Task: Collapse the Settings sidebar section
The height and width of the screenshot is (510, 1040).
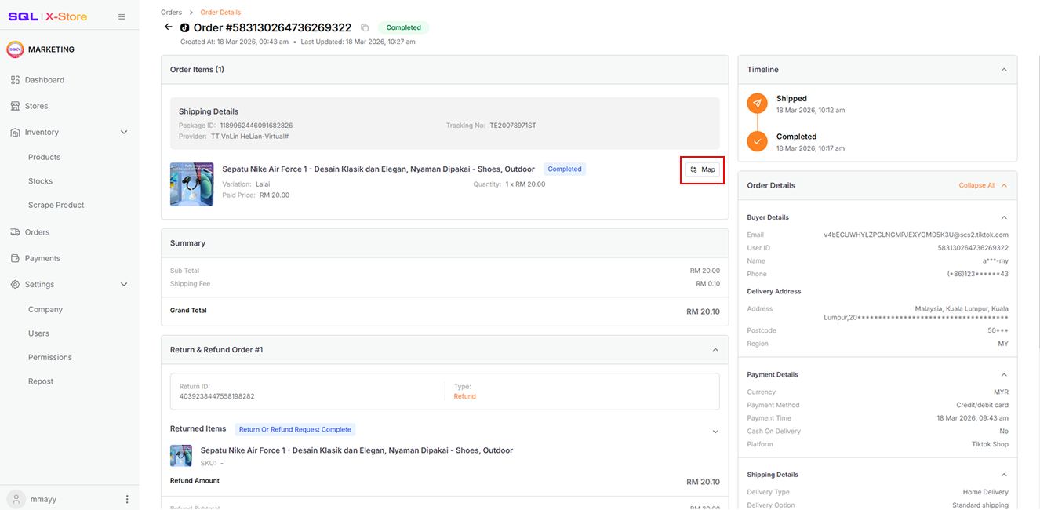Action: [124, 285]
